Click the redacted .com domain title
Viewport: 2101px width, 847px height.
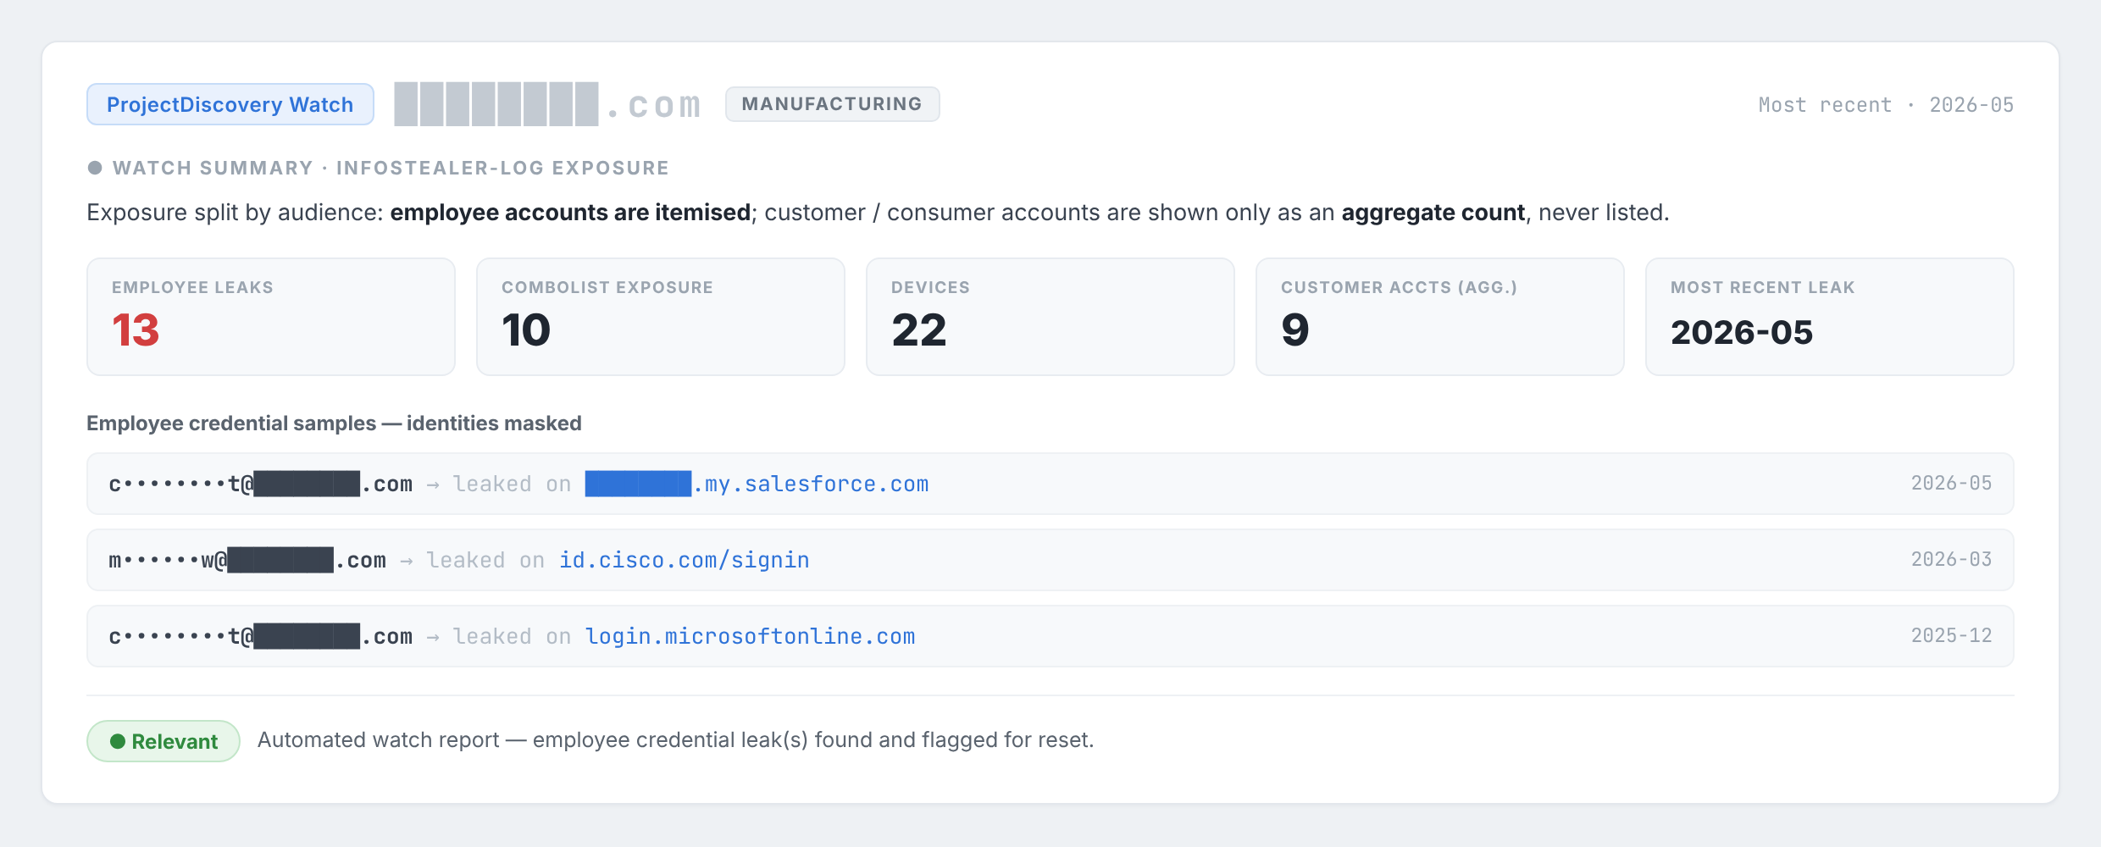548,105
